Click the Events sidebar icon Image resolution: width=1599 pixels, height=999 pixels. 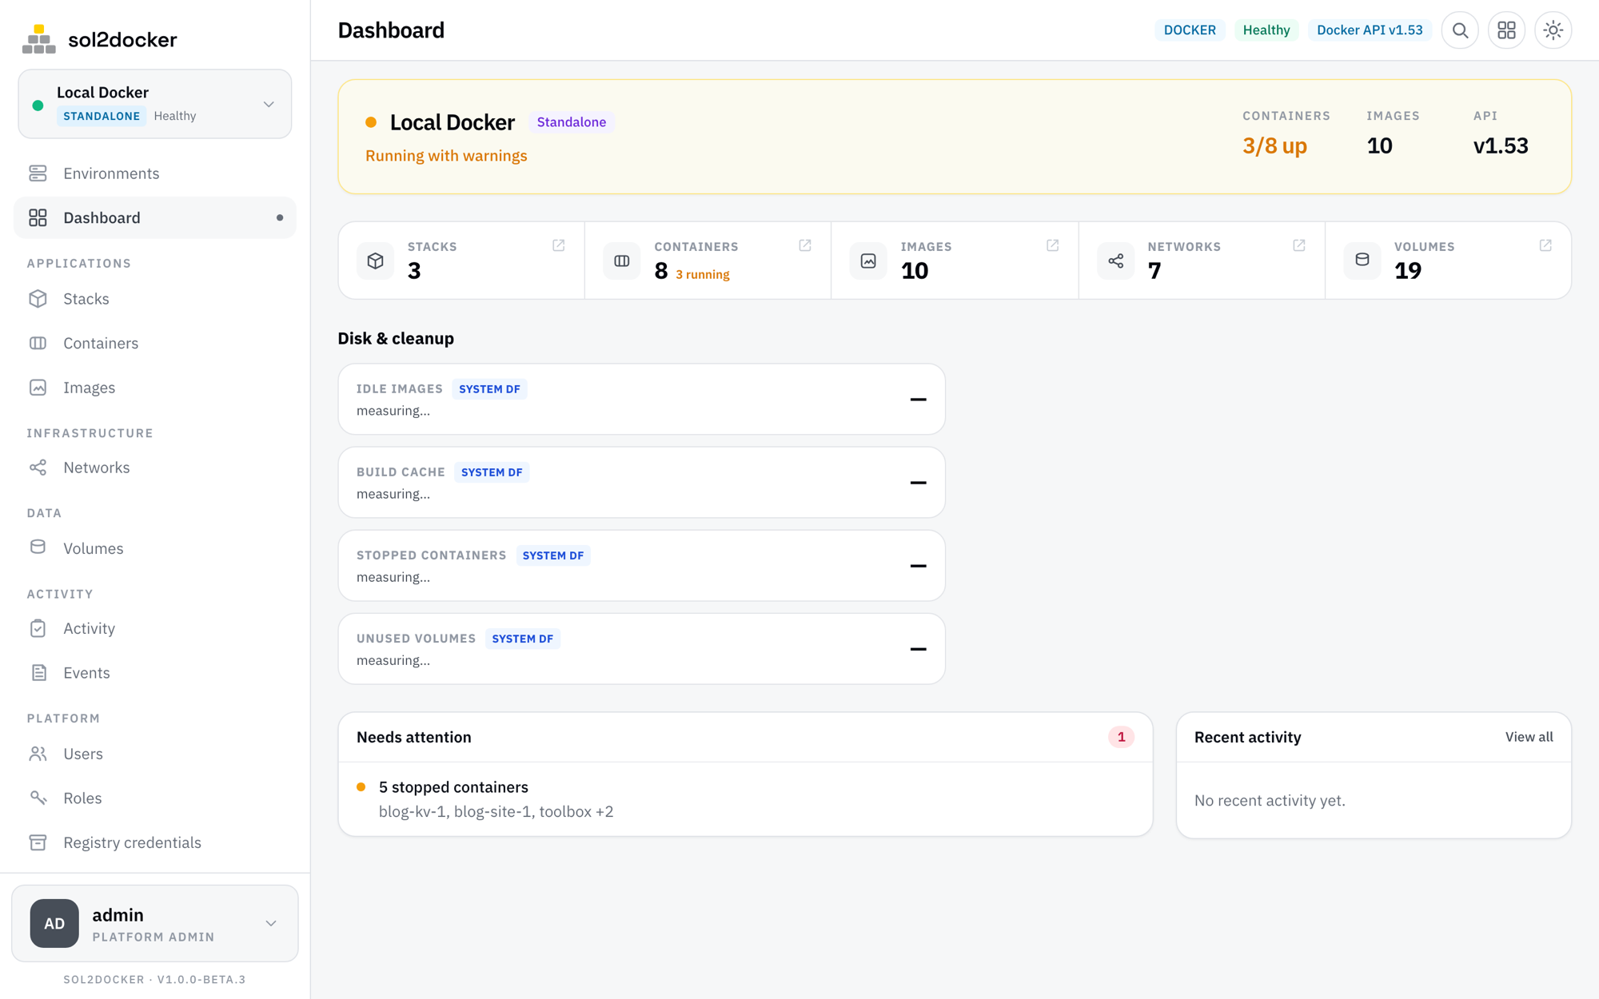38,672
